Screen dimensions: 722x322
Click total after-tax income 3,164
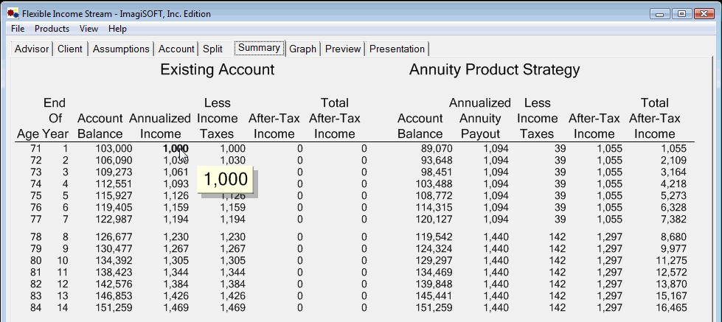[x=674, y=172]
